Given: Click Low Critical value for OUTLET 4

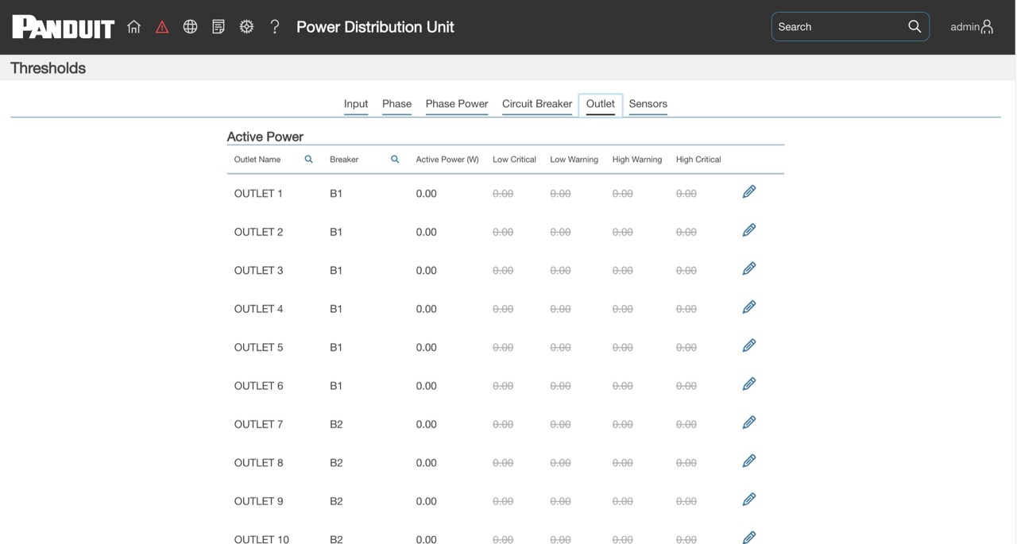Looking at the screenshot, I should pyautogui.click(x=503, y=310).
